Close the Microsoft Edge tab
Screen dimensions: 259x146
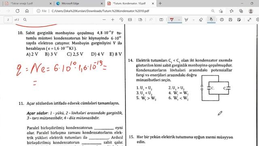point(102,4)
